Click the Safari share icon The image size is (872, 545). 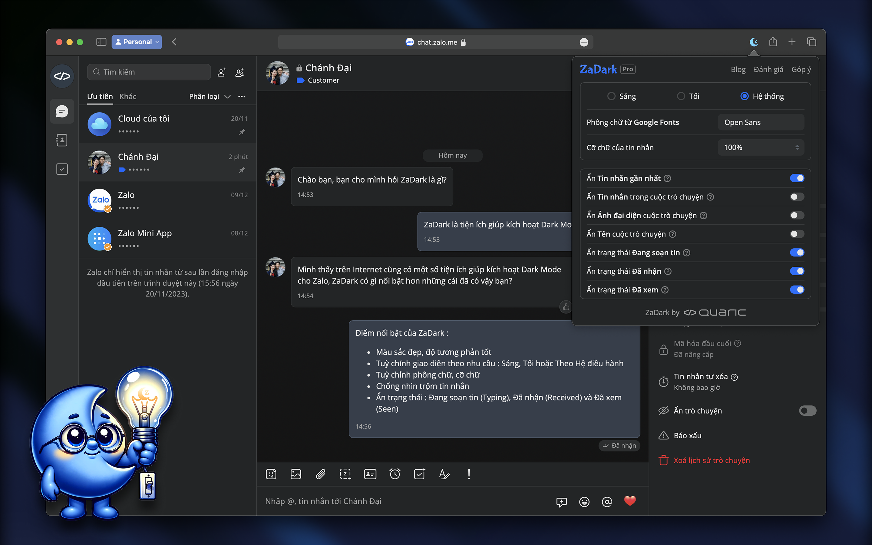[x=773, y=42]
